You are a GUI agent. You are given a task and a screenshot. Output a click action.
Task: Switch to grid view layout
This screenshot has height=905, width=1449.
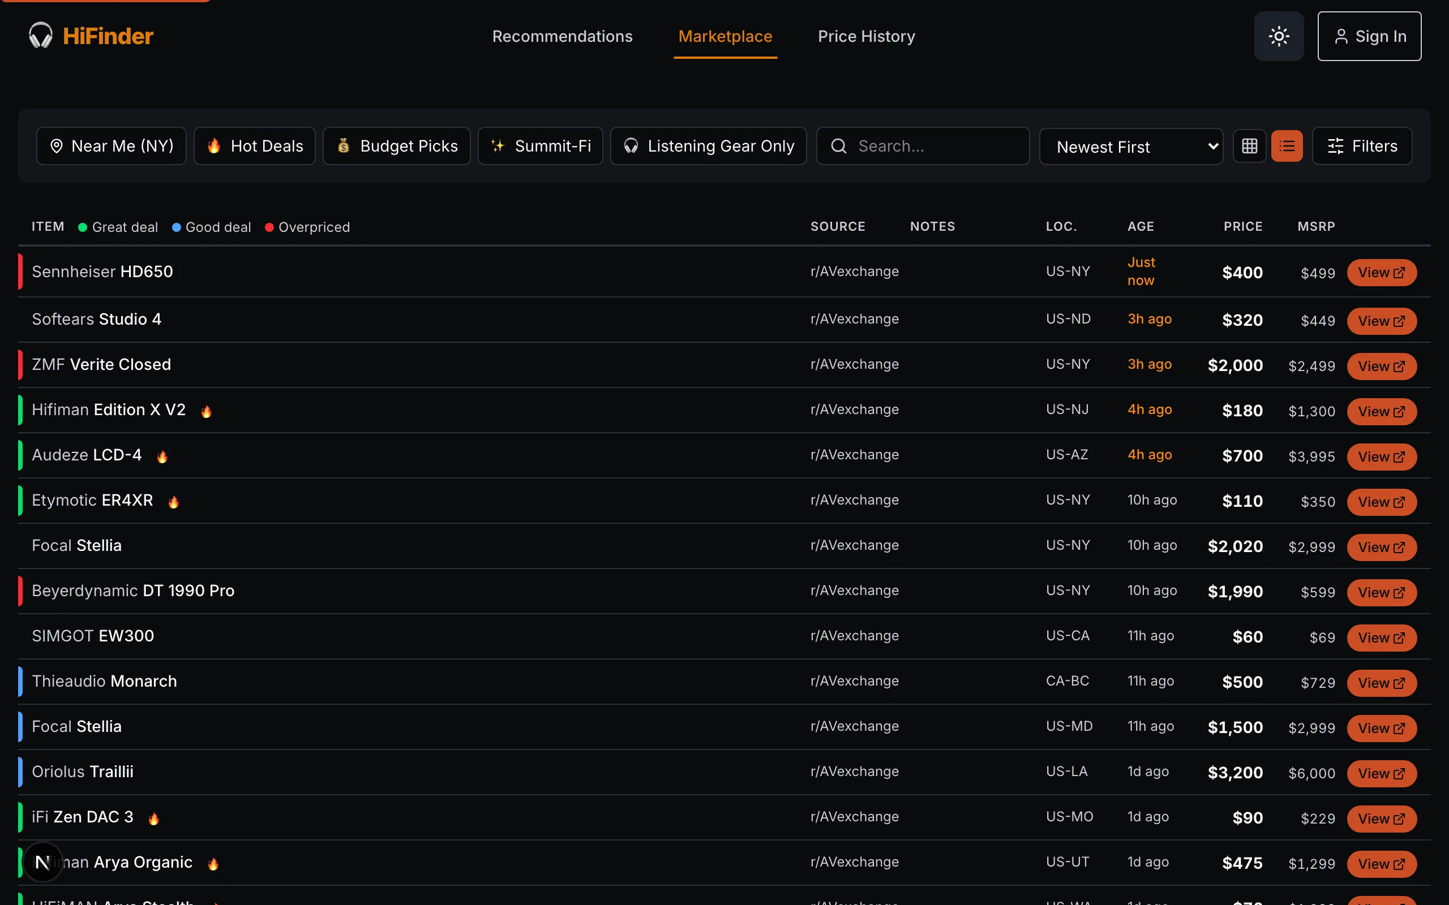pyautogui.click(x=1250, y=146)
